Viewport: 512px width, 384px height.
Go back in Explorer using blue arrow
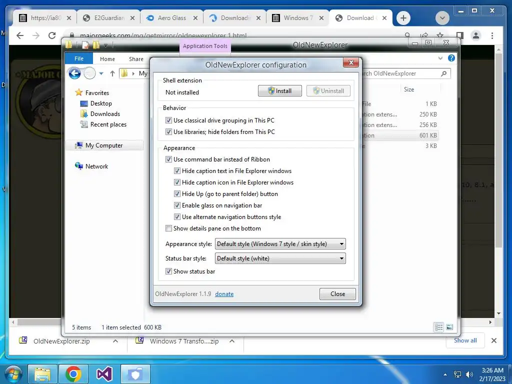pos(75,73)
